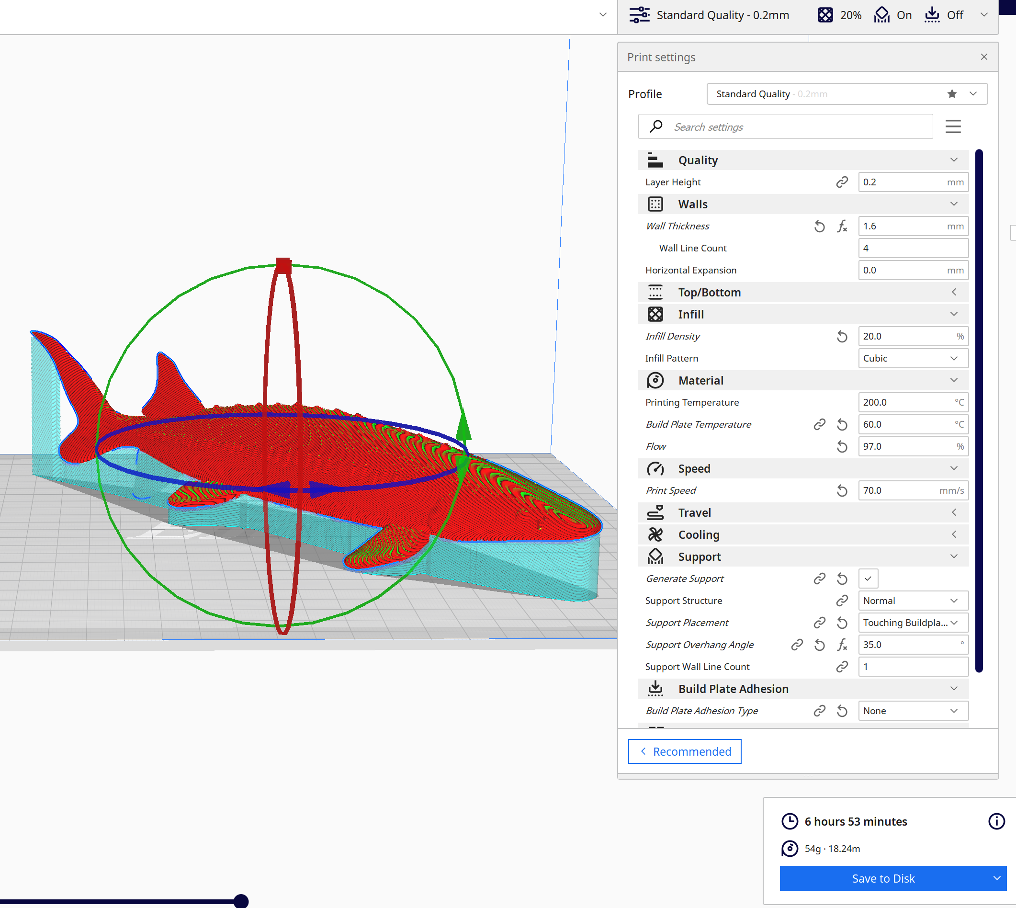
Task: Click the settings visibility hamburger menu icon
Action: tap(953, 127)
